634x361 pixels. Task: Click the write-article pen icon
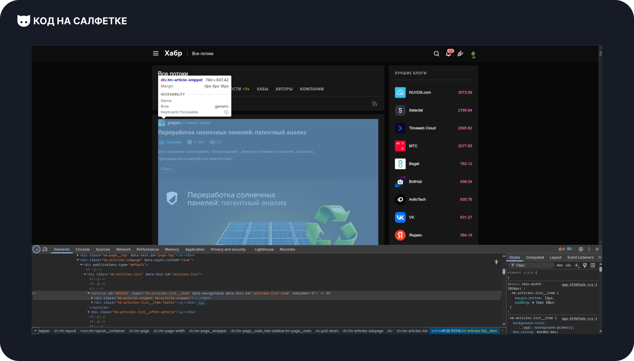460,54
